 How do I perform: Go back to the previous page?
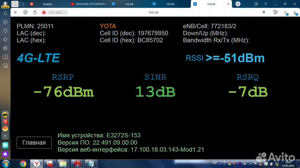tap(16, 12)
